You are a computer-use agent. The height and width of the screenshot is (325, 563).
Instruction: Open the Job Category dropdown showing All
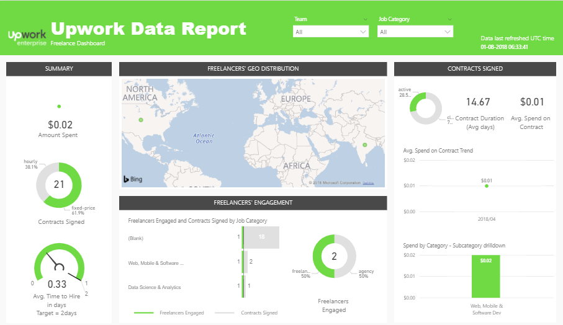pos(415,32)
